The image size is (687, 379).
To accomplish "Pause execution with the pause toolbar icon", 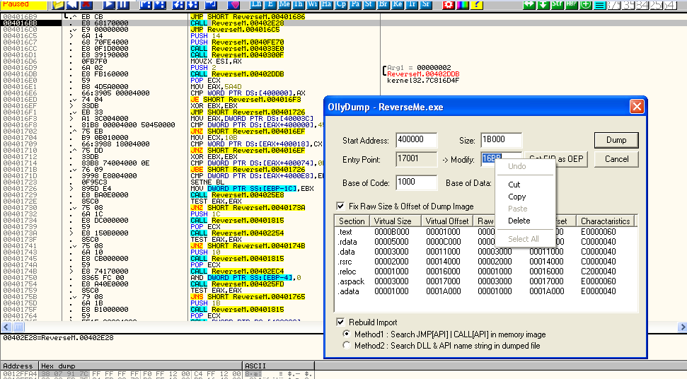I will pyautogui.click(x=122, y=5).
